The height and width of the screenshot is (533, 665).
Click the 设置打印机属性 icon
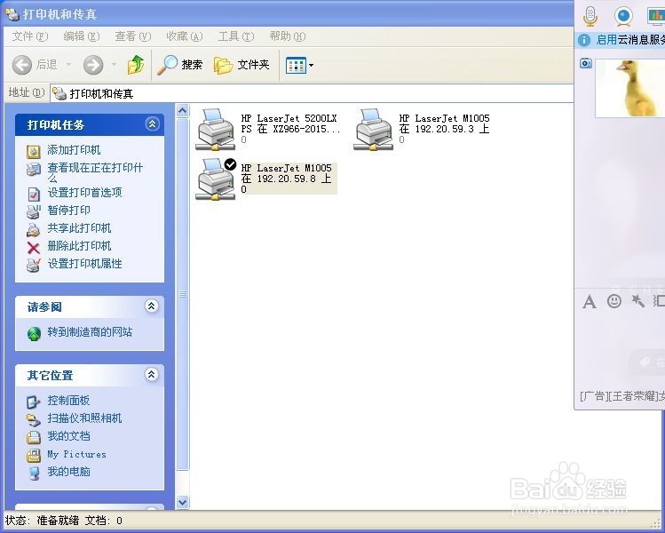tap(34, 266)
